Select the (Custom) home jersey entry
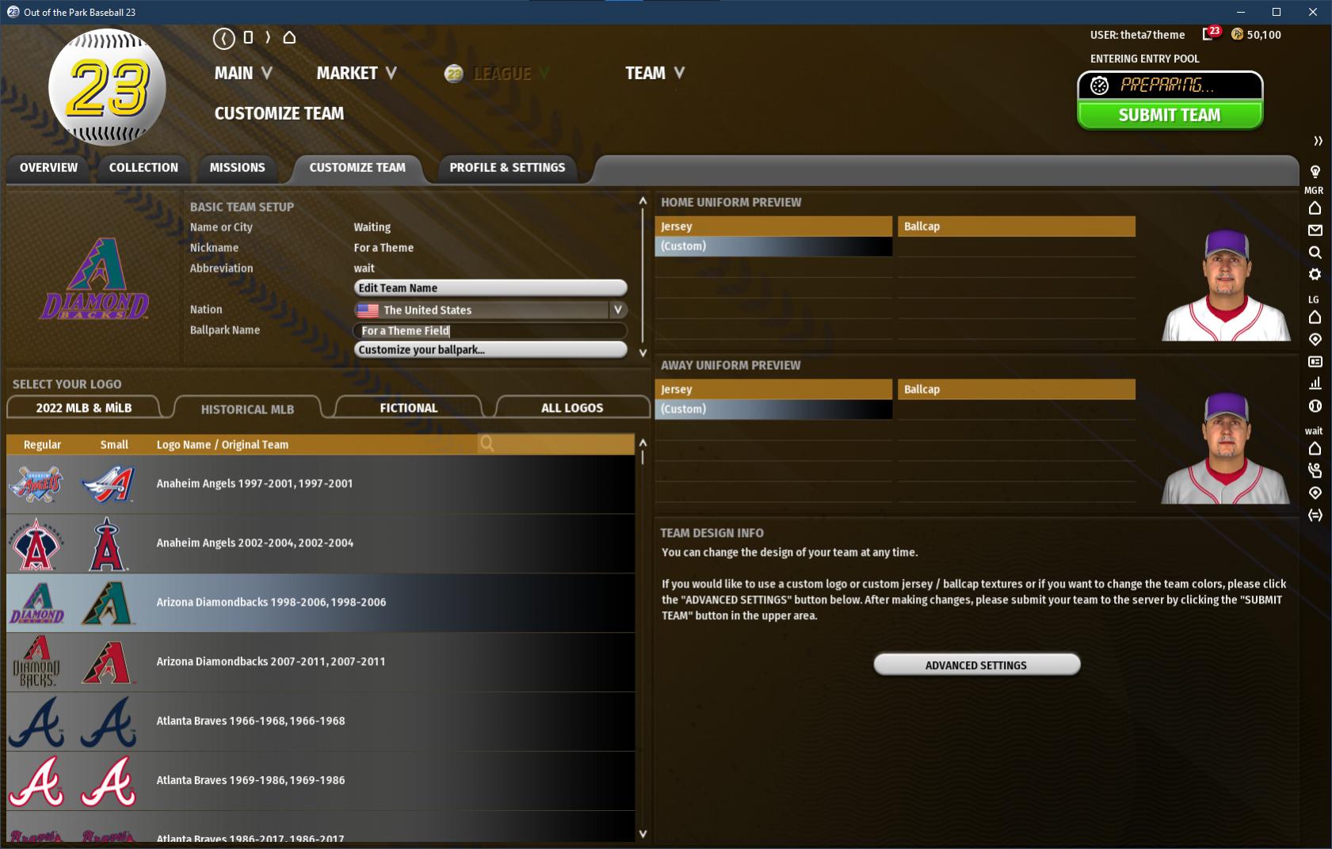Screen dimensions: 1332x849 tap(773, 246)
